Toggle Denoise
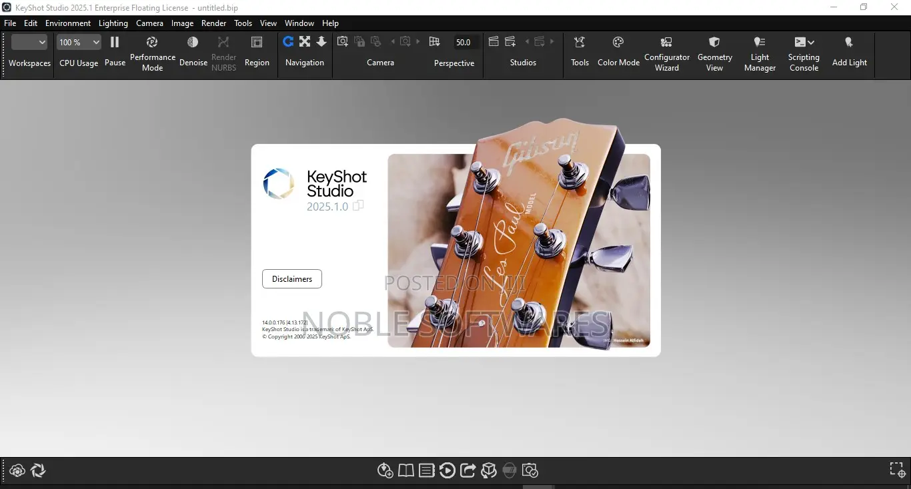 tap(193, 42)
